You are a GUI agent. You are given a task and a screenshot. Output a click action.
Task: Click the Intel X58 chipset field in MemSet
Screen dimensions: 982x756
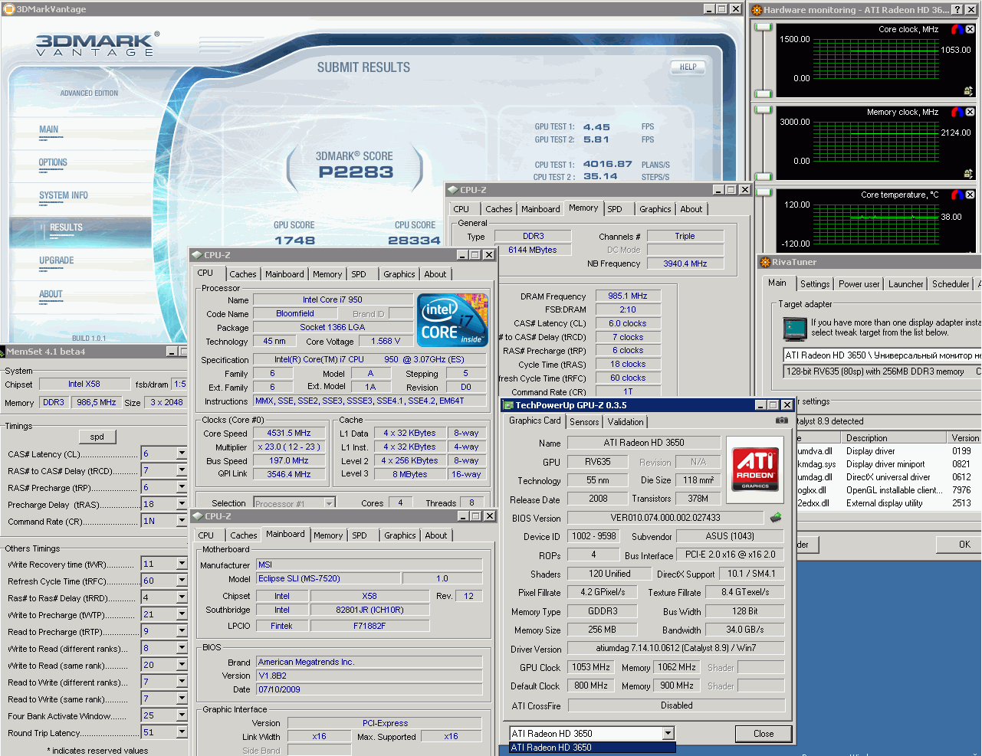pos(84,384)
